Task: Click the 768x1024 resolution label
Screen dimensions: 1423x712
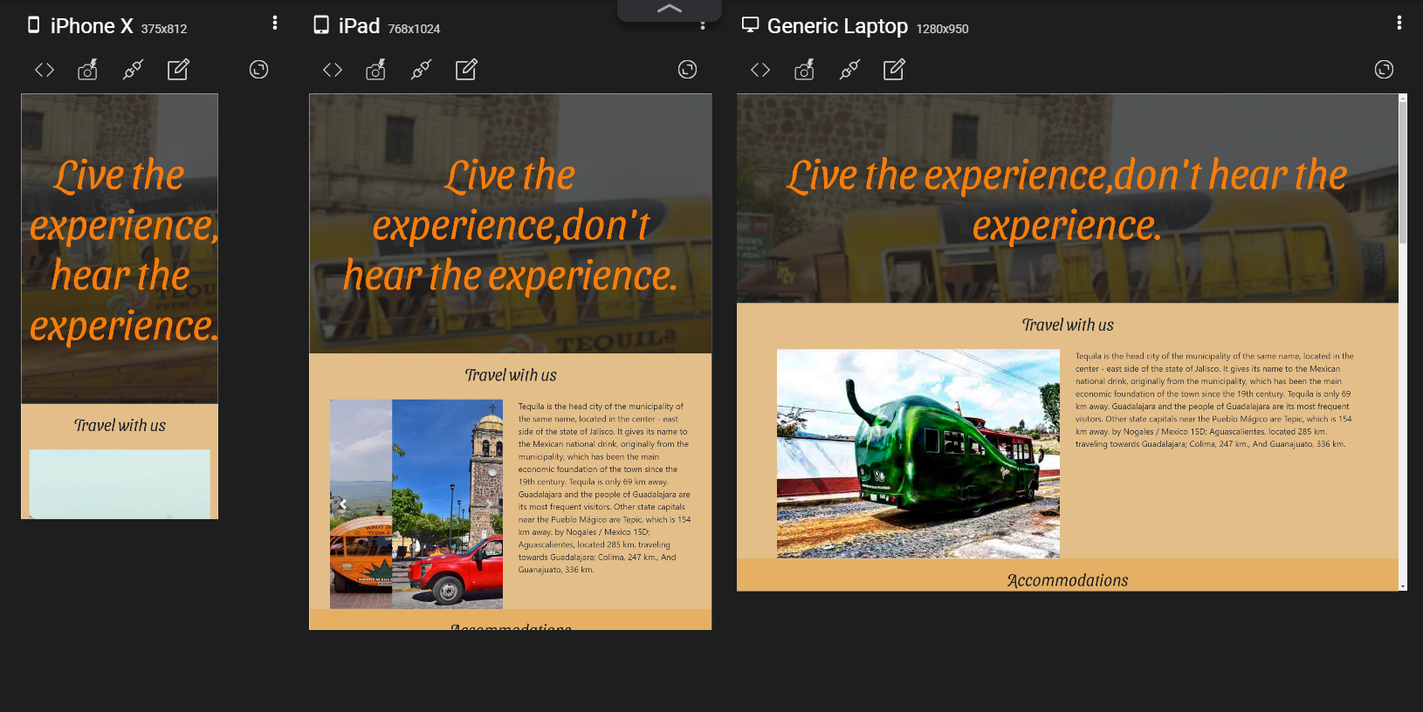Action: coord(414,29)
